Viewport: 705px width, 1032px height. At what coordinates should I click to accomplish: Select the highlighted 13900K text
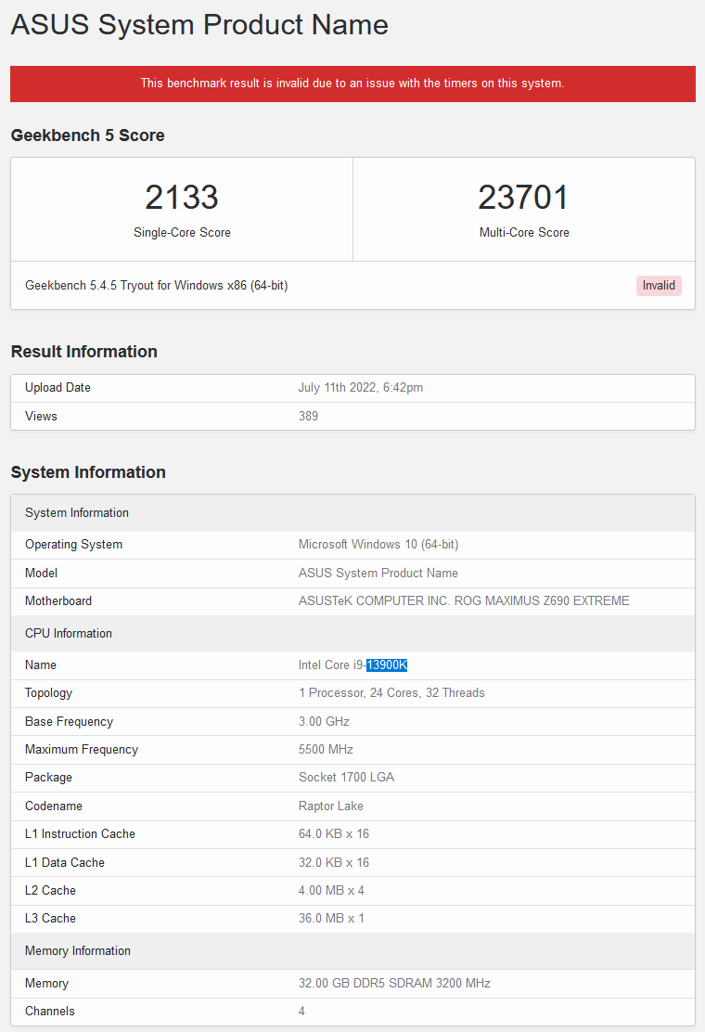(387, 665)
